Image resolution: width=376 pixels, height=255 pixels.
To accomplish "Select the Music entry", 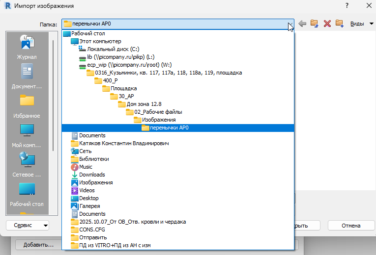I will 178,167.
